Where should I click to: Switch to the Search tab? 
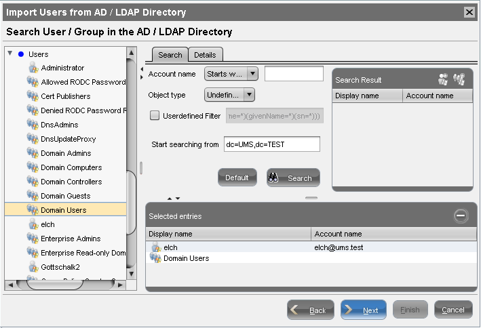(170, 55)
